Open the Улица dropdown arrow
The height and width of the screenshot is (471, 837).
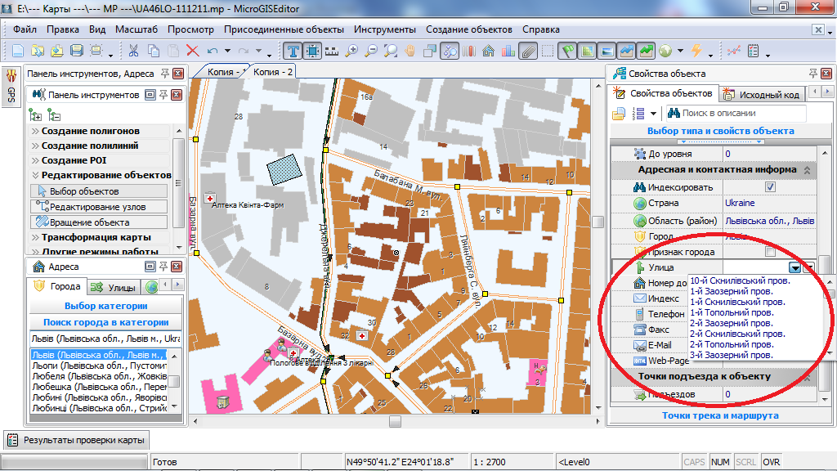(794, 267)
